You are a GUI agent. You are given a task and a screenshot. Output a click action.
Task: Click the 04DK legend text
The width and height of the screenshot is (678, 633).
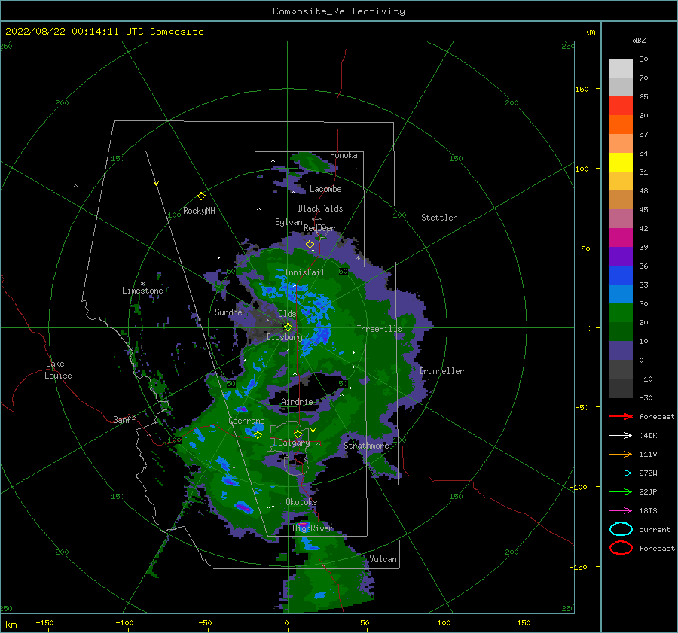coord(648,436)
